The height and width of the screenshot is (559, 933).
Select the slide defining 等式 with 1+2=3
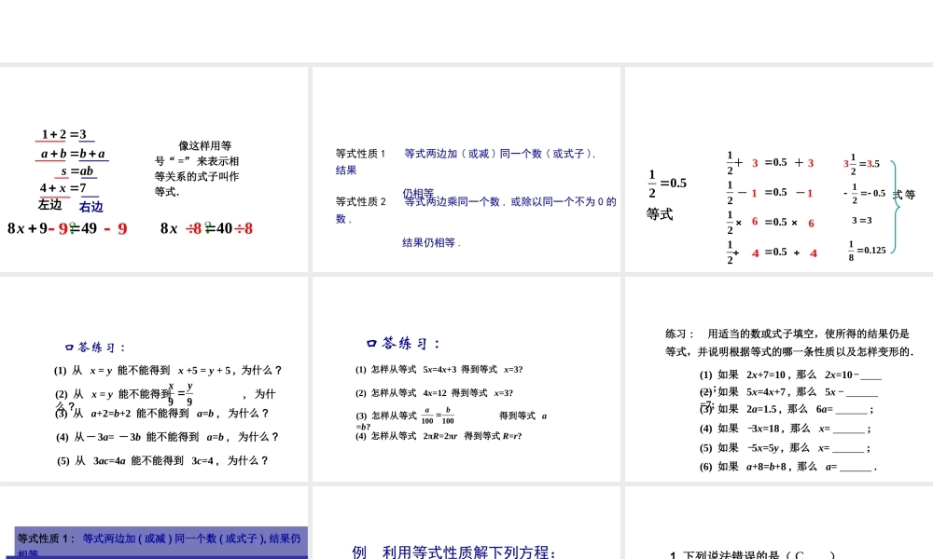(154, 170)
